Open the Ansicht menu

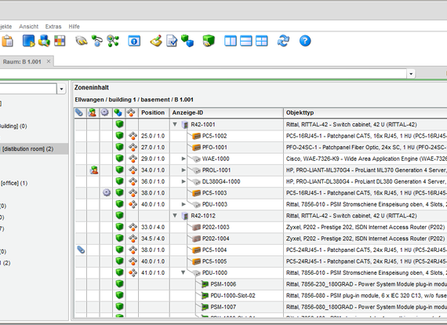click(x=28, y=27)
